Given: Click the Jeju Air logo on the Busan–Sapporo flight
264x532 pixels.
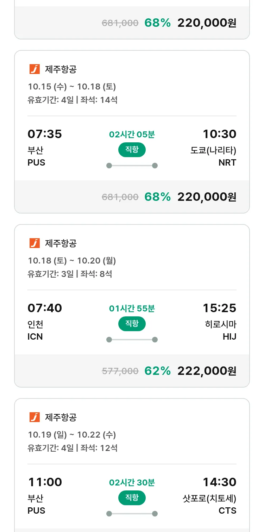Looking at the screenshot, I should [x=34, y=417].
